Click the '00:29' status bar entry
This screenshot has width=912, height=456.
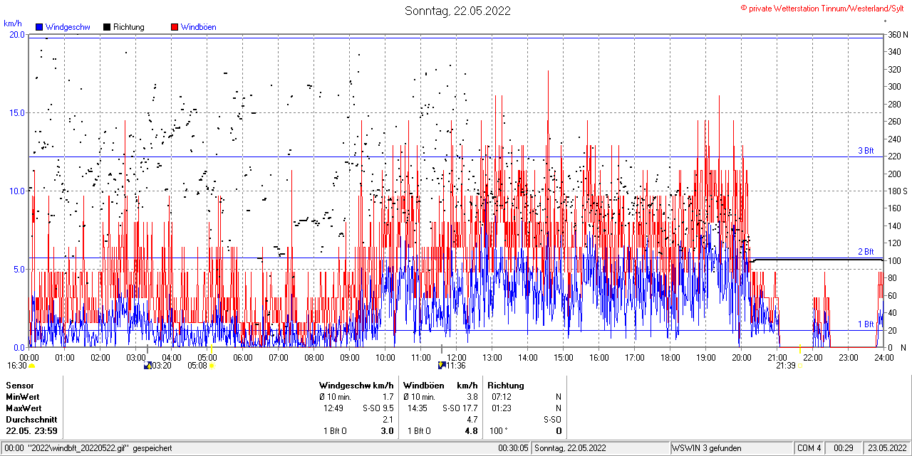point(844,448)
